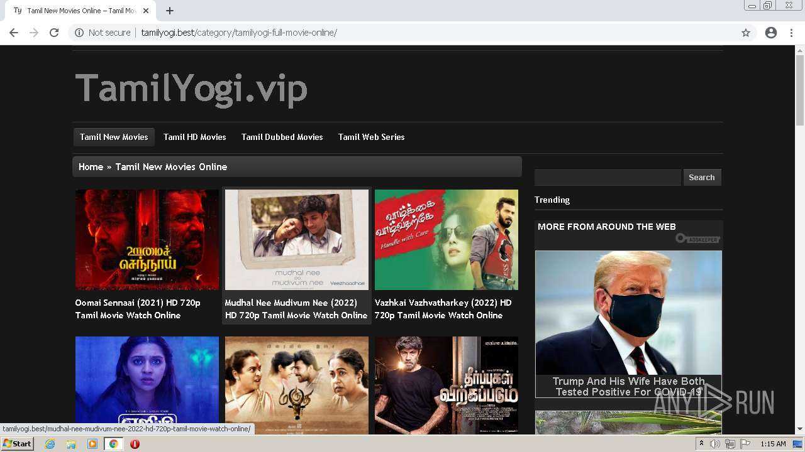Open Opera icon in taskbar
805x452 pixels.
pos(135,444)
